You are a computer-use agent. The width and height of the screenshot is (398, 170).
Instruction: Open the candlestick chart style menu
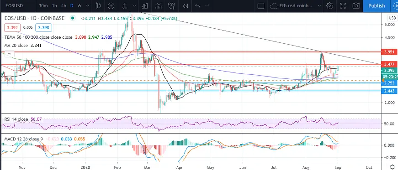coord(98,6)
